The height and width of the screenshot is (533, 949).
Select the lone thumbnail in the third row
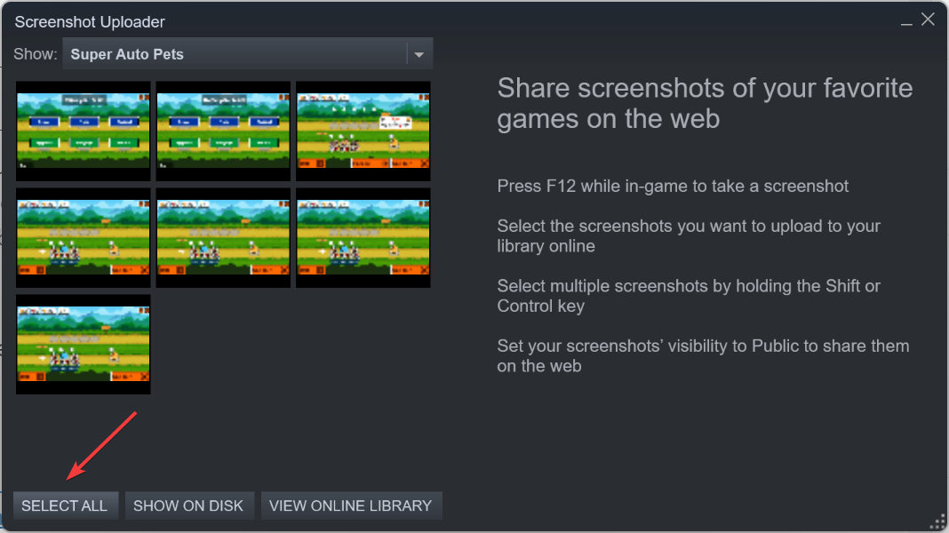[x=84, y=345]
